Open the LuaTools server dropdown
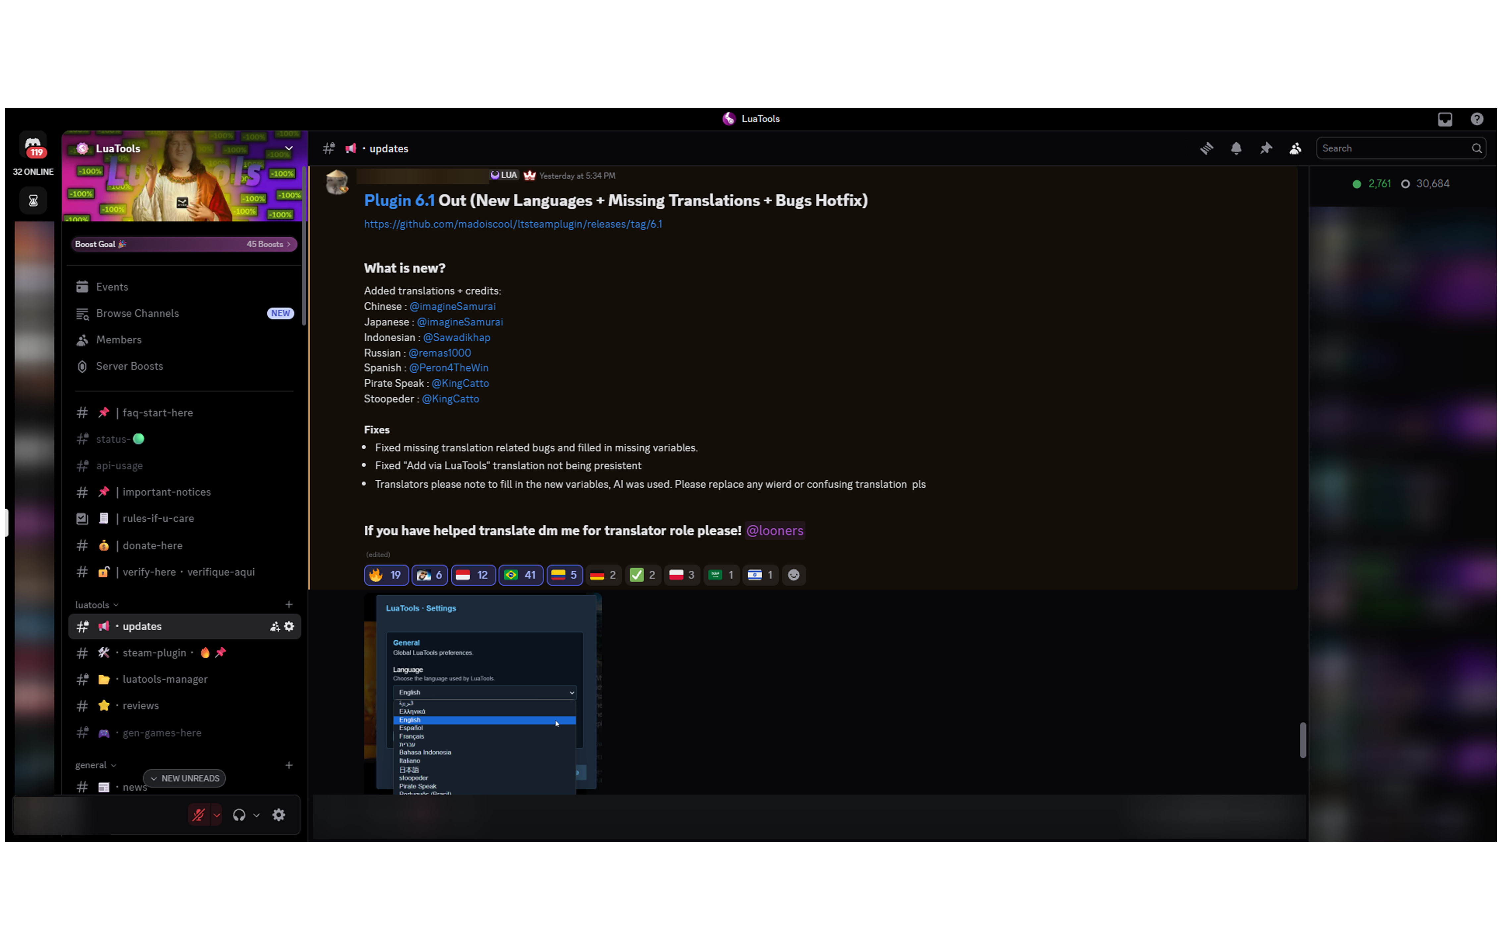The image size is (1502, 950). click(x=288, y=148)
